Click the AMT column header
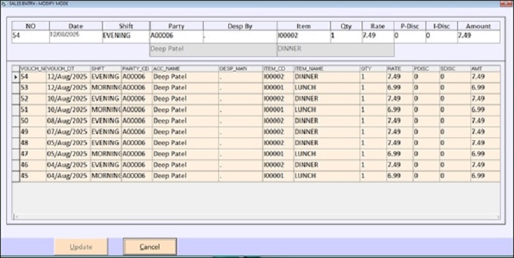 tap(485, 69)
